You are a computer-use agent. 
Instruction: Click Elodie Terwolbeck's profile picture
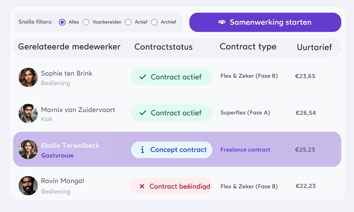(x=28, y=149)
